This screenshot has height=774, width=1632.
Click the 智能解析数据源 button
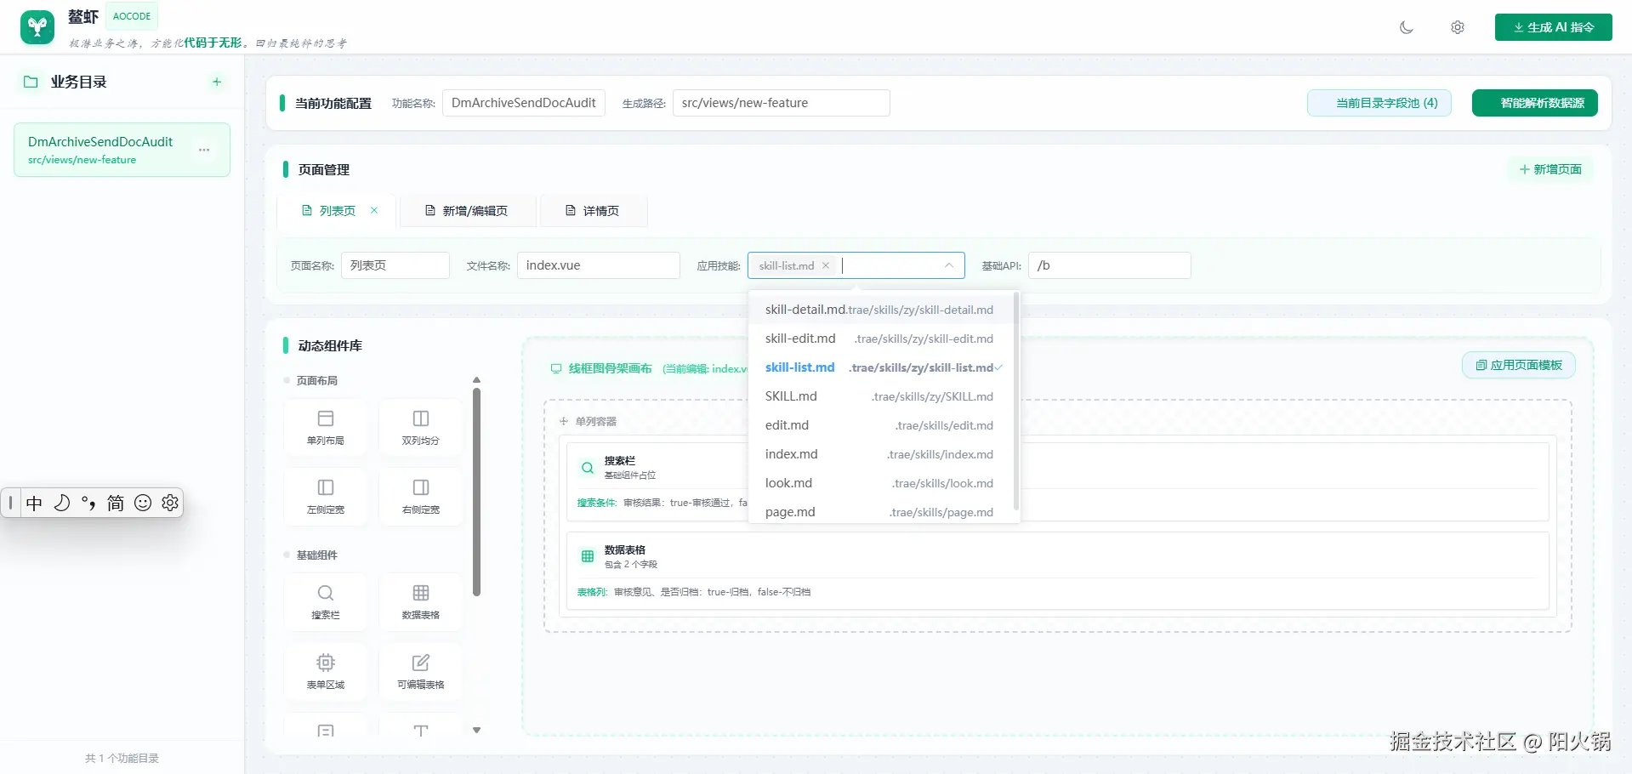pyautogui.click(x=1534, y=103)
